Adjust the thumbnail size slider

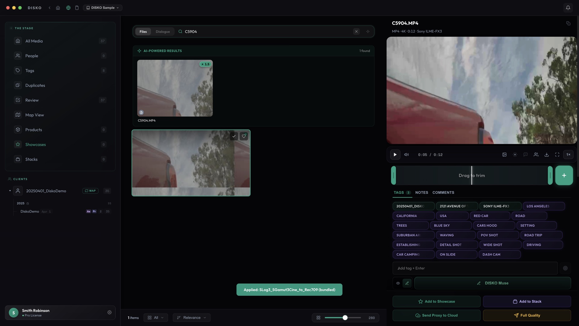tap(345, 318)
